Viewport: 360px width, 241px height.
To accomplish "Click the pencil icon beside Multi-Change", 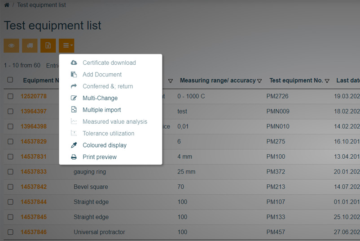I will pos(74,98).
